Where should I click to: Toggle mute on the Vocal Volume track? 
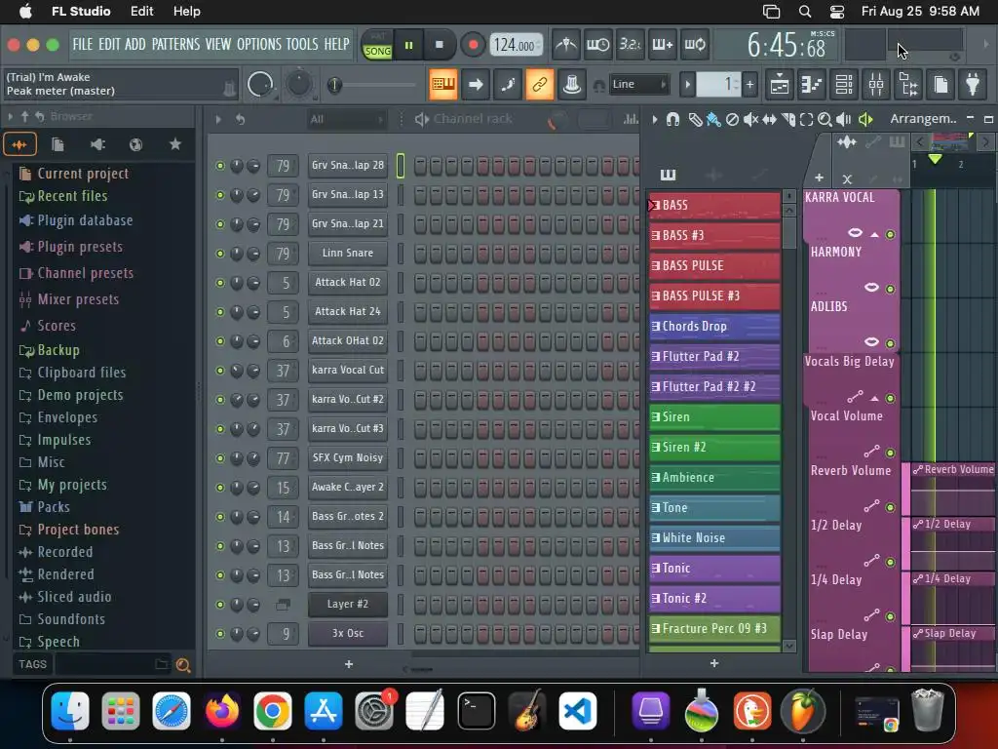891,453
